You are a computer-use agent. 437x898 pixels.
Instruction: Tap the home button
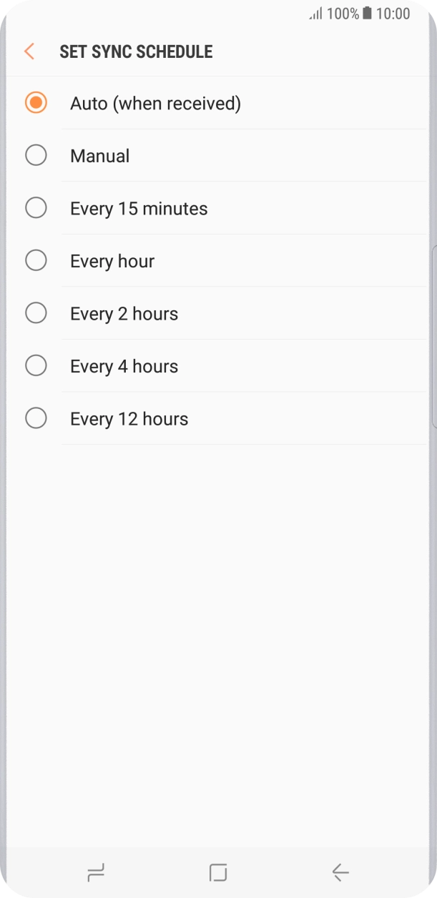coord(218,872)
